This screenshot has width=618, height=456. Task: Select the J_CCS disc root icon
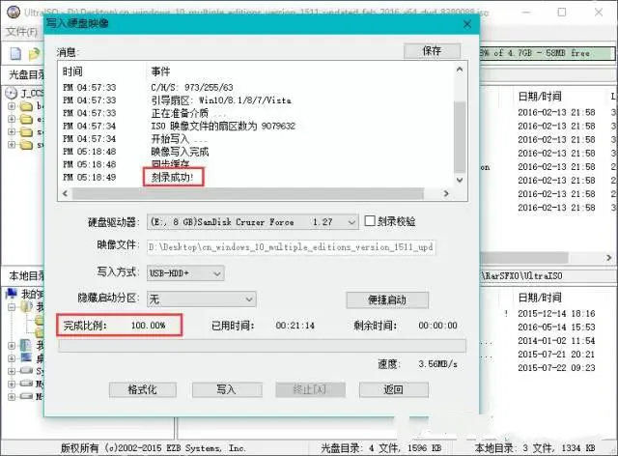(x=12, y=93)
